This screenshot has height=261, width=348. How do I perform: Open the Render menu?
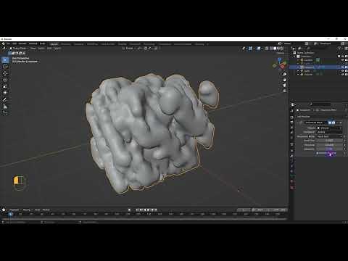point(22,43)
